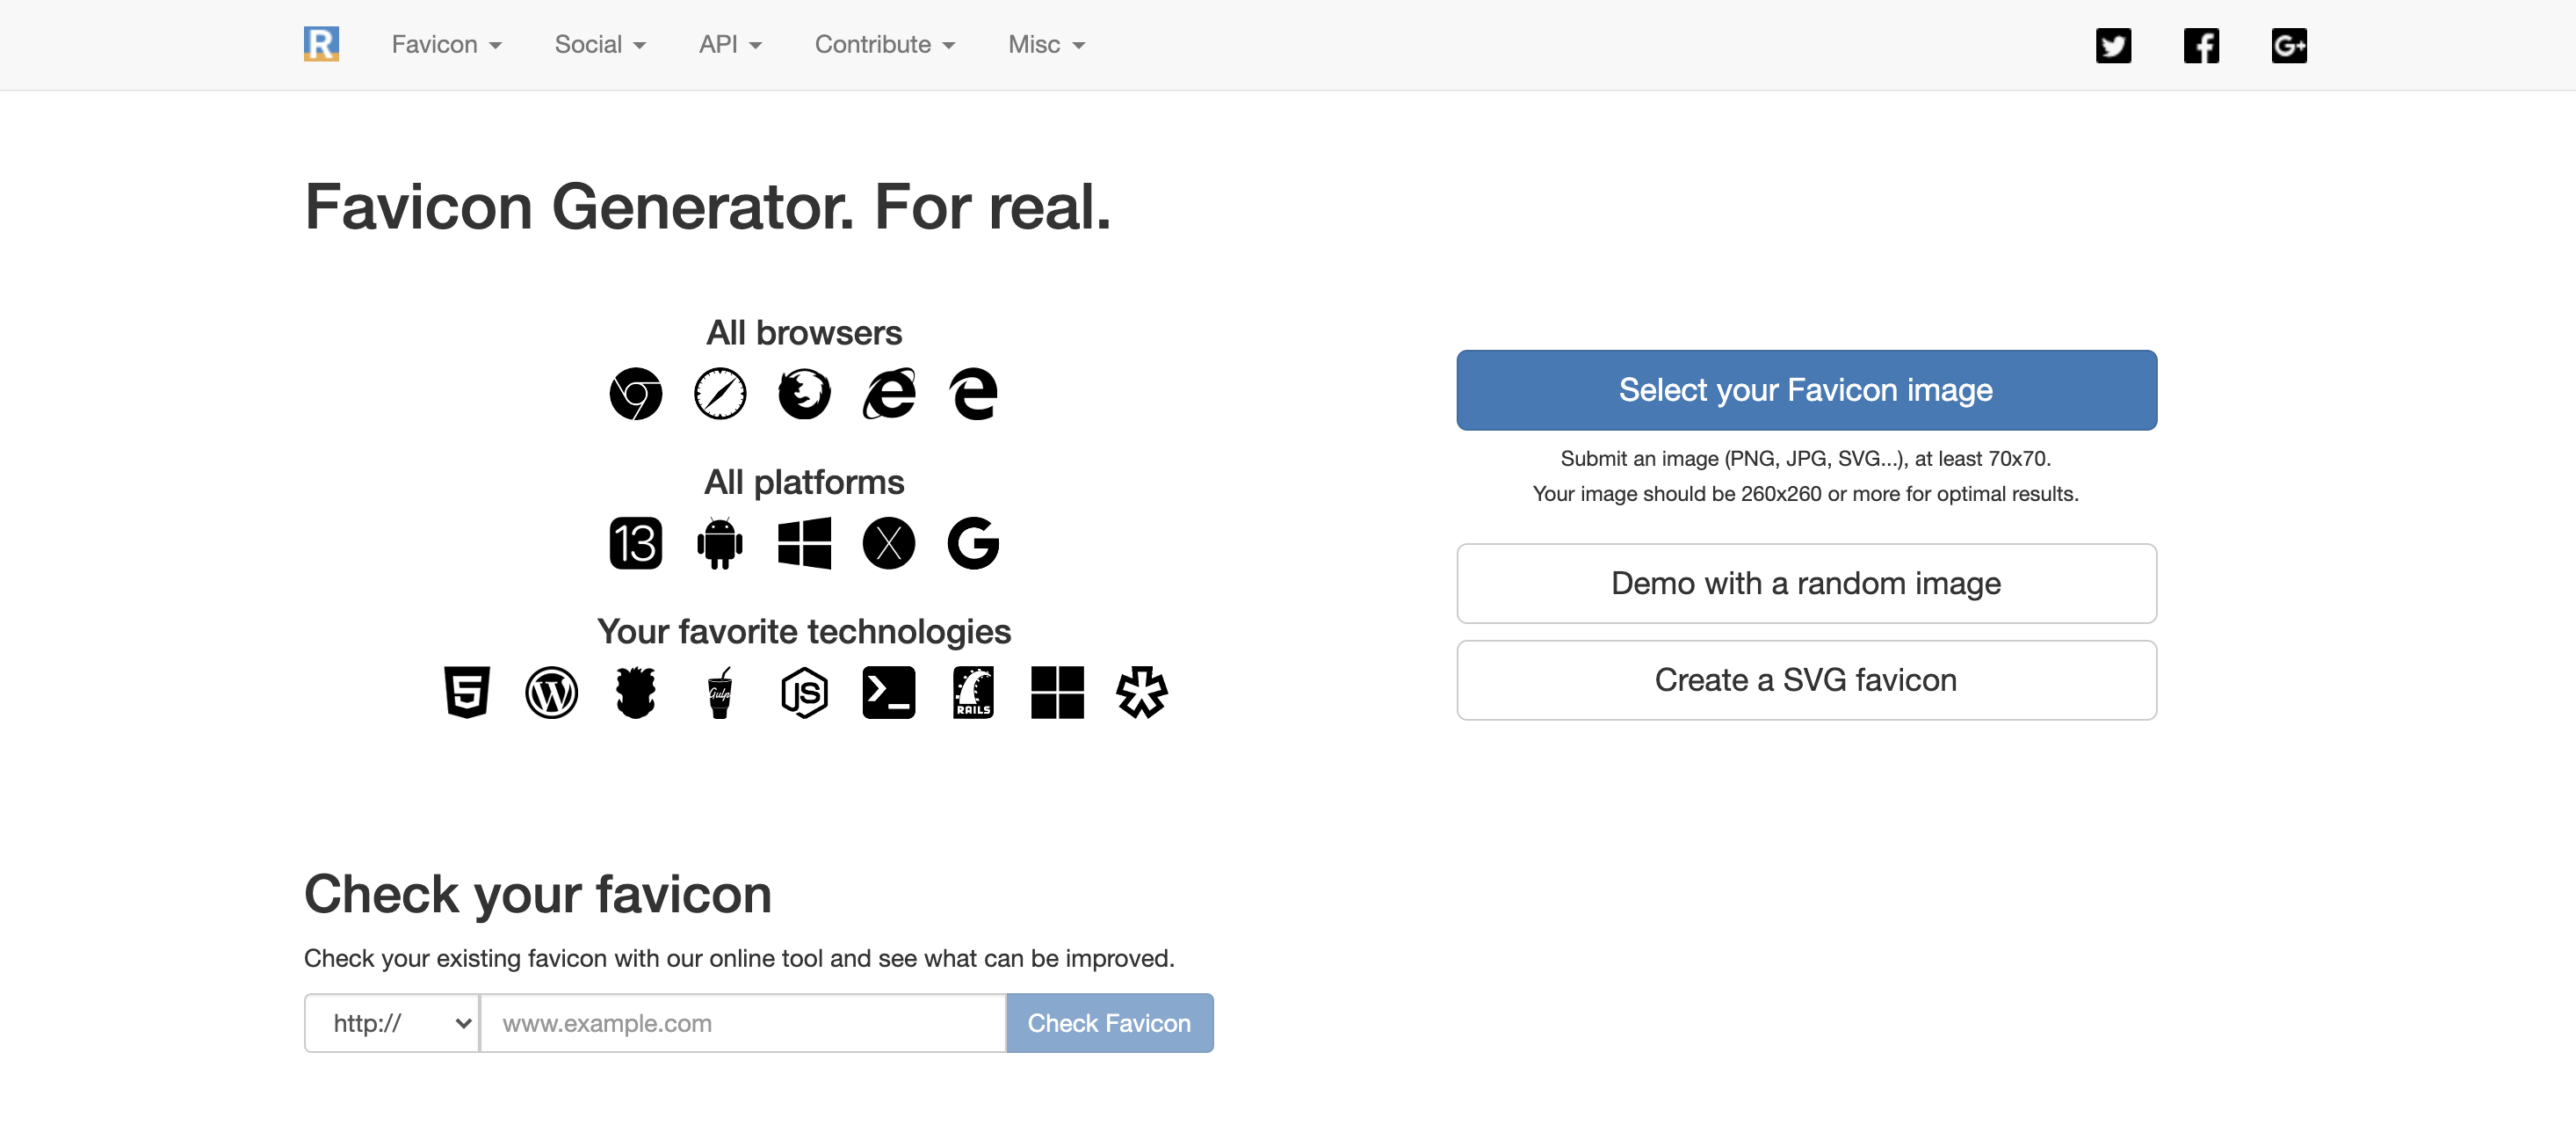
Task: Click the Windows flag platform icon
Action: pos(804,543)
